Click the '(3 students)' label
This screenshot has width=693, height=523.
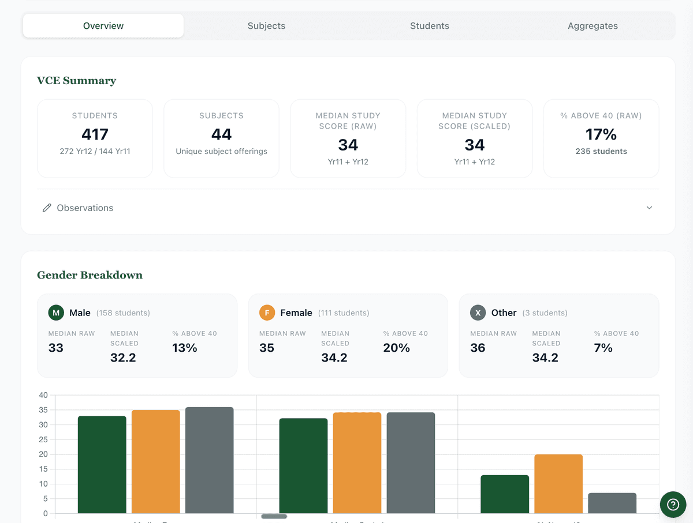coord(545,313)
